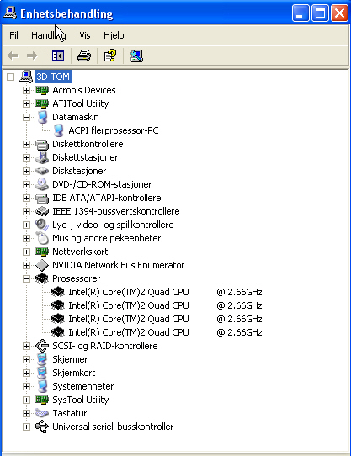
Task: Click the print toolbar icon
Action: coord(84,56)
